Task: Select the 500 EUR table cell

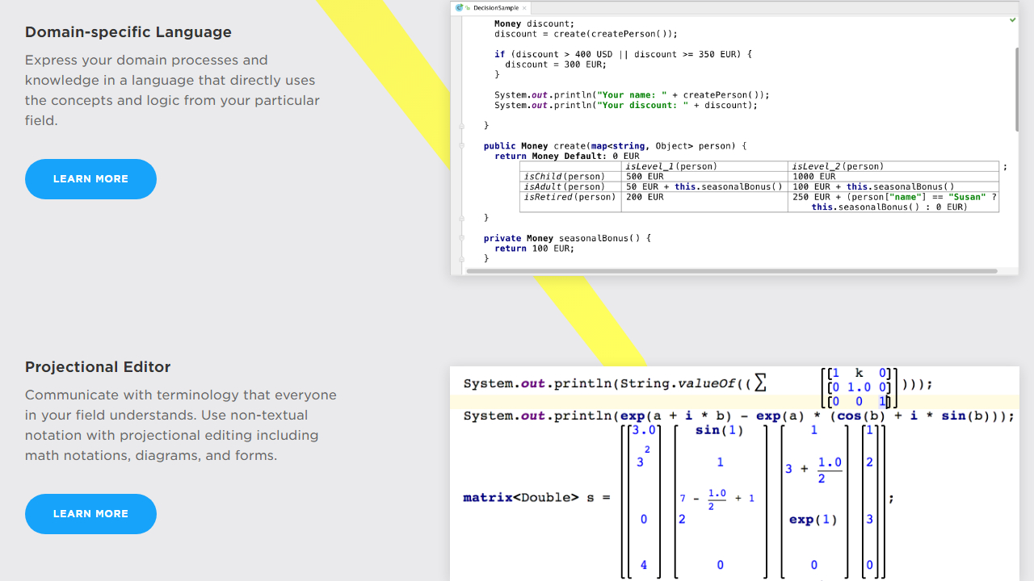Action: (x=645, y=177)
